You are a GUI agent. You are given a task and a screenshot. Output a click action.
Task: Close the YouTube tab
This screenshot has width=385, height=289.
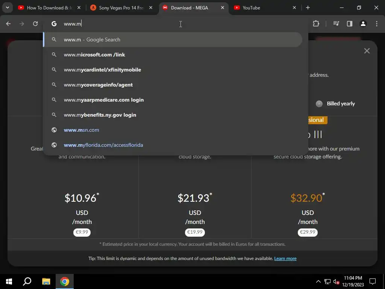(294, 8)
